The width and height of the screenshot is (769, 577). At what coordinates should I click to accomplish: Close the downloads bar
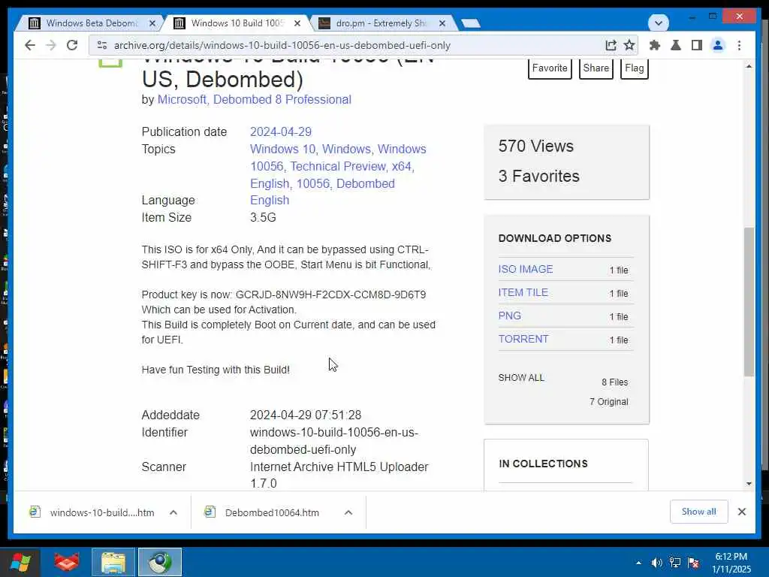[x=741, y=512]
